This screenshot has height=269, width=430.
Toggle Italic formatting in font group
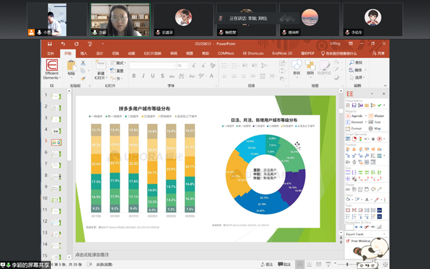coord(144,76)
